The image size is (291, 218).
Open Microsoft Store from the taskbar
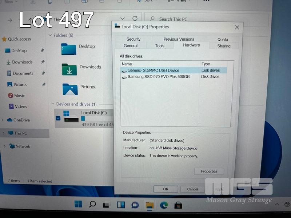(178, 205)
